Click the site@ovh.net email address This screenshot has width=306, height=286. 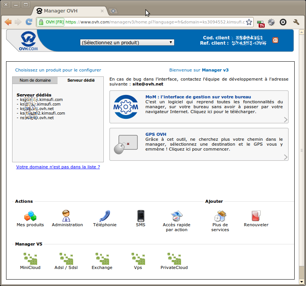[x=148, y=84]
